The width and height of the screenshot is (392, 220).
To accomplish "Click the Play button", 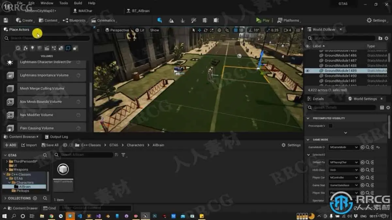I will click(263, 20).
